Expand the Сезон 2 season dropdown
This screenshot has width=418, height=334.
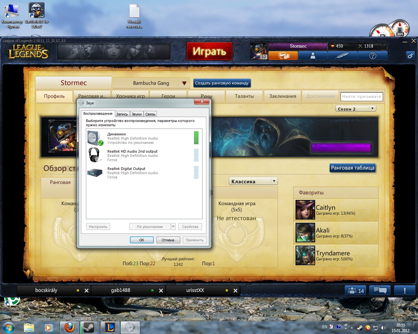tap(372, 109)
